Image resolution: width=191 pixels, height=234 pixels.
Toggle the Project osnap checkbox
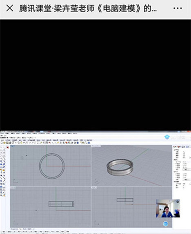coord(62,232)
